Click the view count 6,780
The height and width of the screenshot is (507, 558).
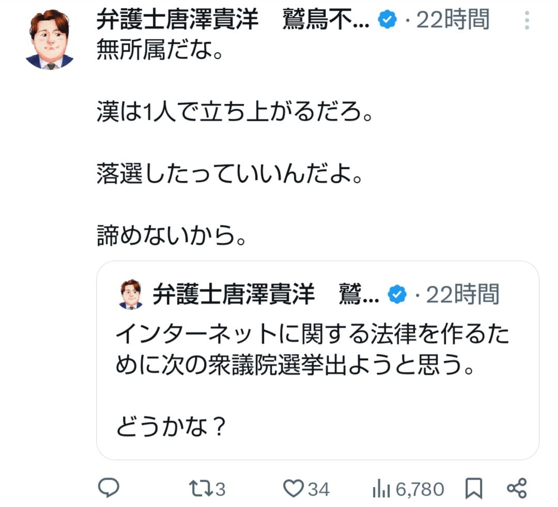click(x=420, y=488)
